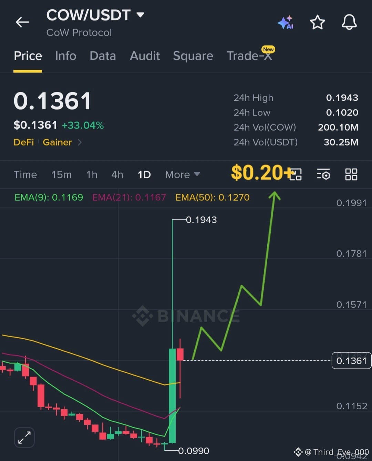Tap the EMA(21): 0.1167 indicator label
372x461 pixels.
tap(129, 197)
